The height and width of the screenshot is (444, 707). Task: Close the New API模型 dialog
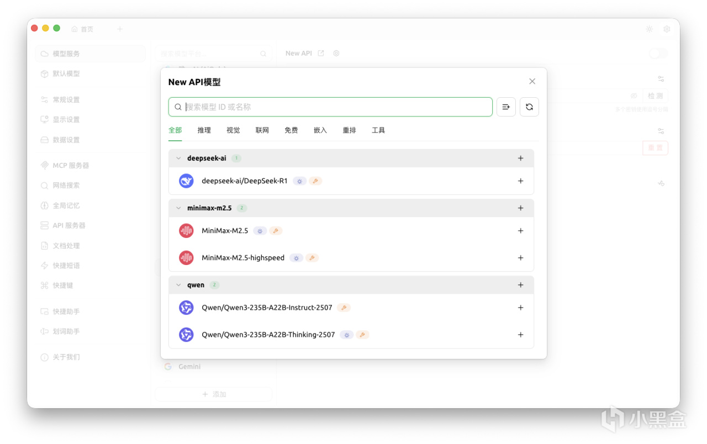click(x=532, y=81)
